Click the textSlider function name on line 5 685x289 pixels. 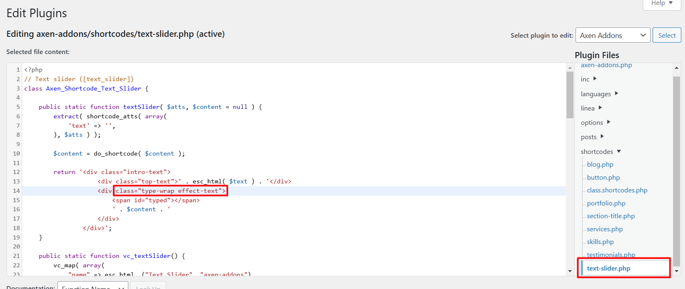(x=141, y=107)
